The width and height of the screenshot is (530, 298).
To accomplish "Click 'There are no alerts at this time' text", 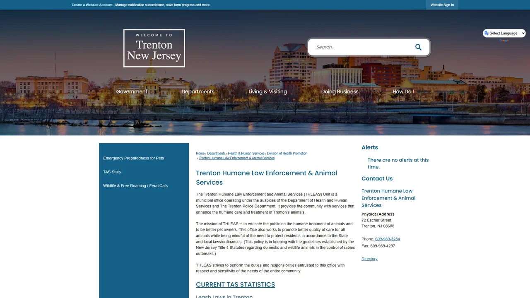I will pyautogui.click(x=398, y=163).
